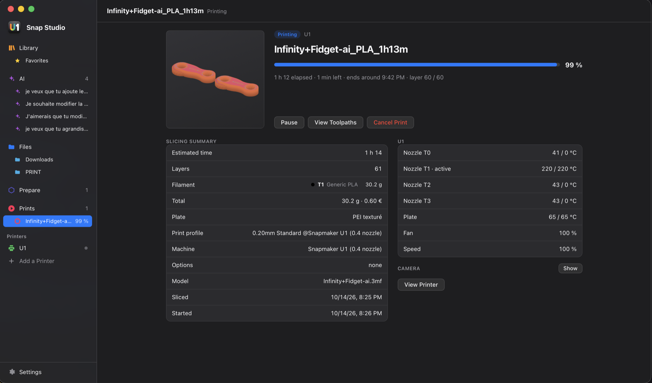
Task: Click the View Toolpaths button
Action: pos(335,122)
